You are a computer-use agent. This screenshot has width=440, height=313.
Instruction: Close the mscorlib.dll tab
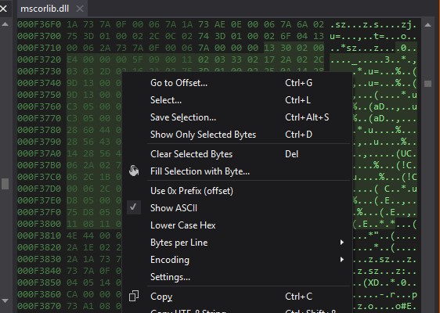tap(80, 9)
